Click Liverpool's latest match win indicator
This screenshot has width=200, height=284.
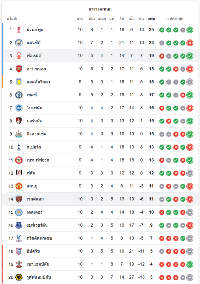point(190,30)
